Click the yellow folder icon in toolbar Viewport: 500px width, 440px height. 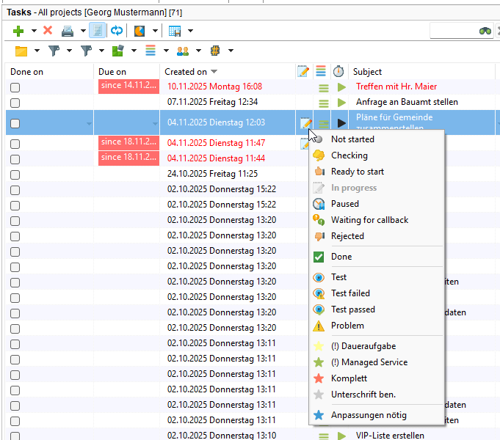21,51
